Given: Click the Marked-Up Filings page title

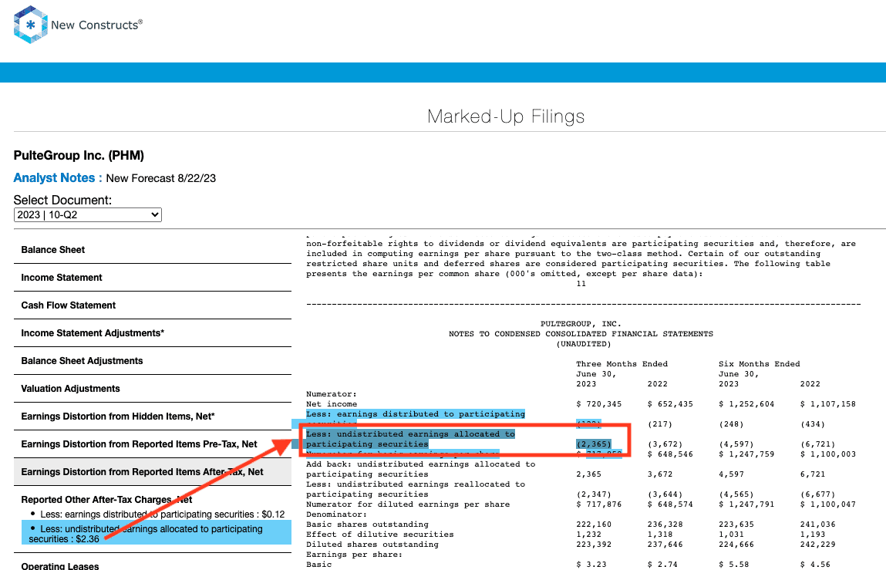Looking at the screenshot, I should tap(506, 116).
